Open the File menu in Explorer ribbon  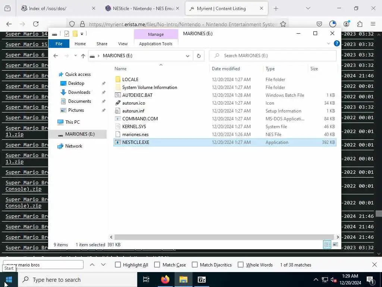[59, 44]
